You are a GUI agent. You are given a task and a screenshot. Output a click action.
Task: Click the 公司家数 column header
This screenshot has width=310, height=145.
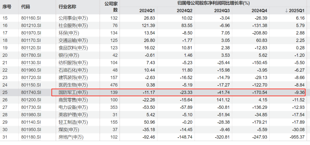(x=111, y=7)
